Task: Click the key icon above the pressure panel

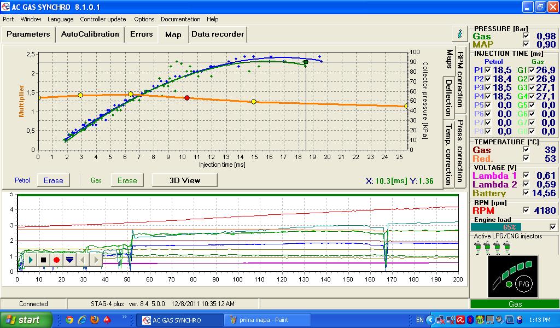Action: [x=459, y=34]
